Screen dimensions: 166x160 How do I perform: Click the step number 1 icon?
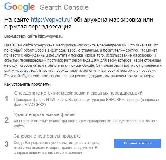pyautogui.click(x=6, y=99)
